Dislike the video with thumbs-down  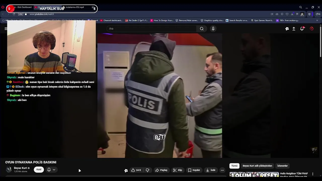(x=147, y=170)
